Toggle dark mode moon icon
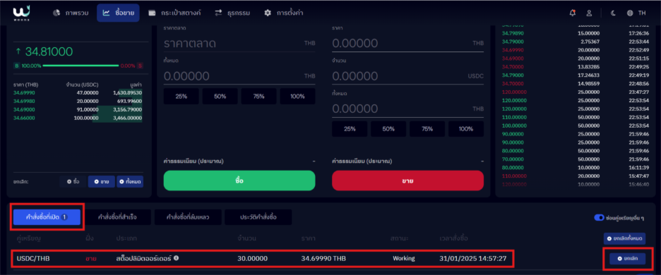Image resolution: width=661 pixels, height=275 pixels. click(x=614, y=13)
